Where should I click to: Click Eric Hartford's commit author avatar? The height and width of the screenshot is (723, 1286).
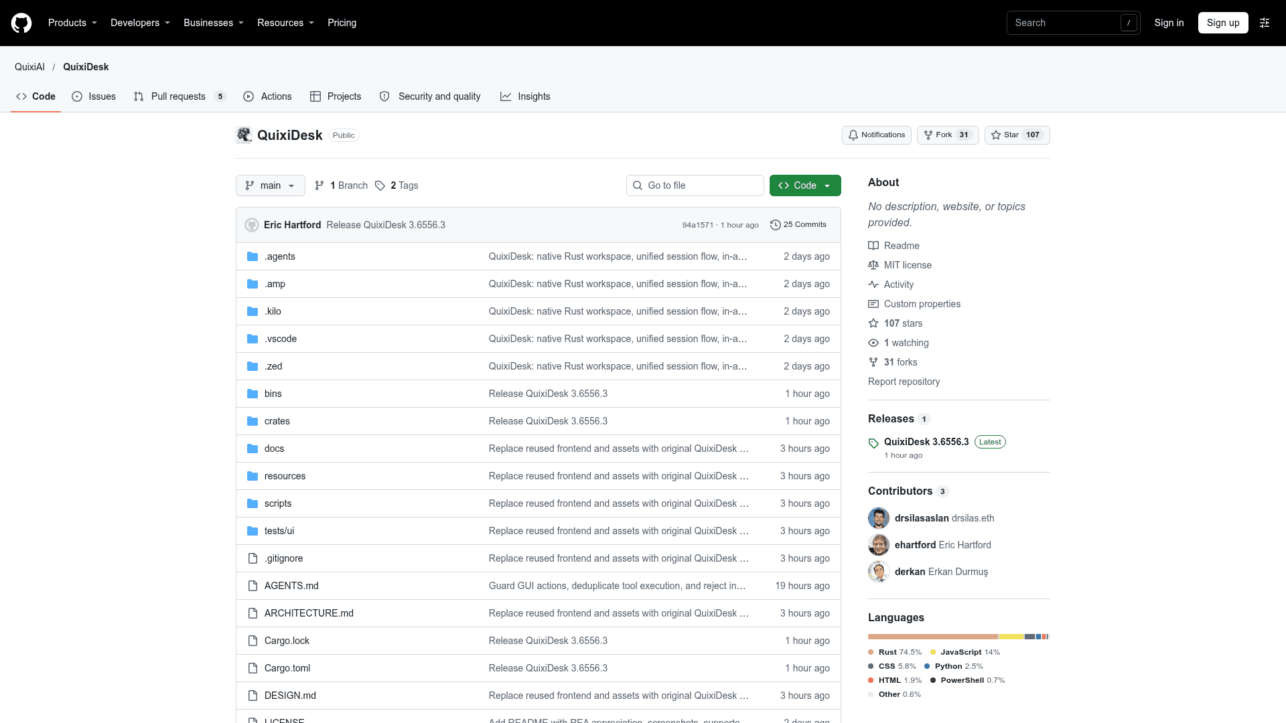tap(252, 225)
